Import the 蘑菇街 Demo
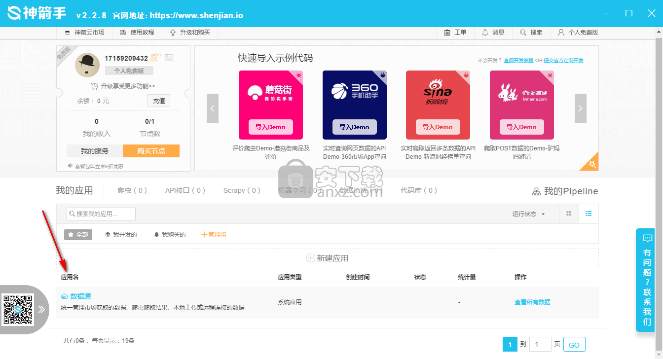Viewport: 663px width, 359px height. coord(270,127)
